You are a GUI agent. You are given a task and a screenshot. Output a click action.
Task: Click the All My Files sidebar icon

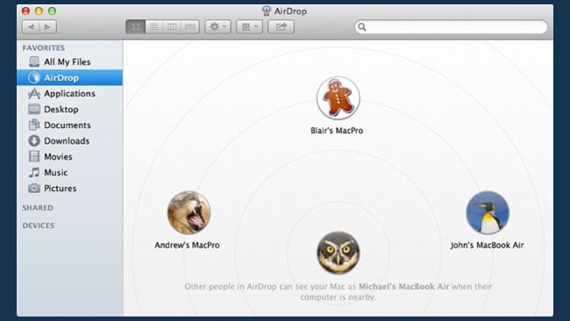34,61
